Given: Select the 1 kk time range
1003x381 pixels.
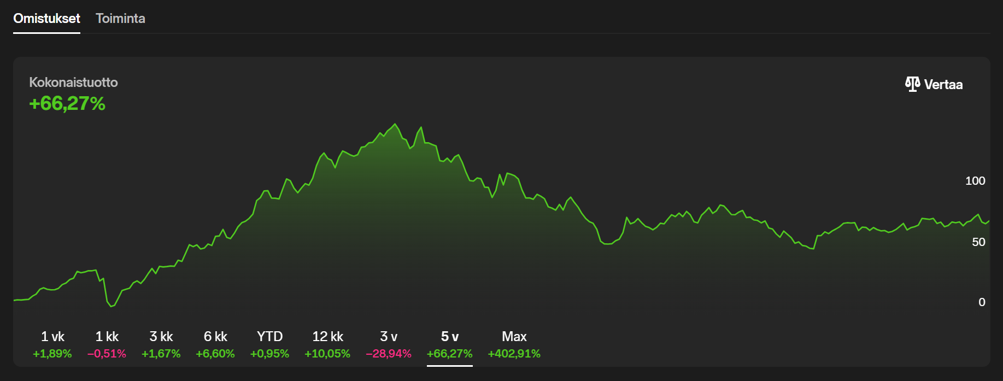Looking at the screenshot, I should pos(107,344).
